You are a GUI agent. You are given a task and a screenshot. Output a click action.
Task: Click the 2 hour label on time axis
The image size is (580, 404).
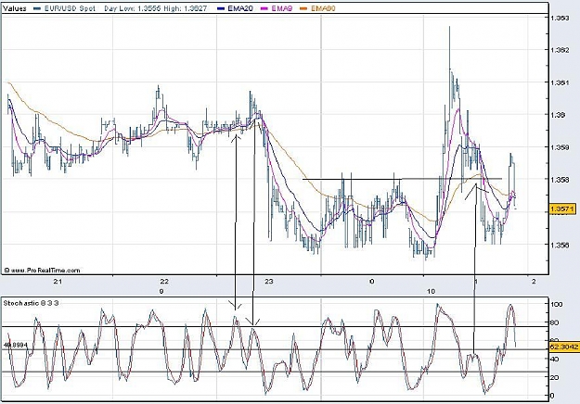click(x=534, y=282)
